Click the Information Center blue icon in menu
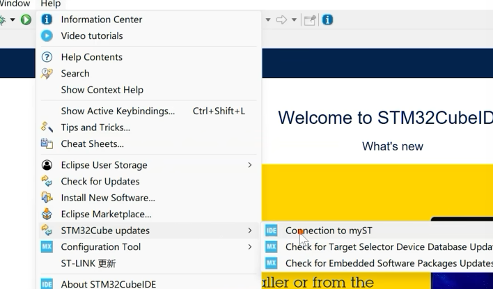 [47, 19]
